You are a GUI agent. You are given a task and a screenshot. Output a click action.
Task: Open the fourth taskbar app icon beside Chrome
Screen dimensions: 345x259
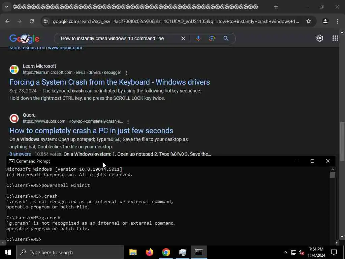(x=183, y=252)
